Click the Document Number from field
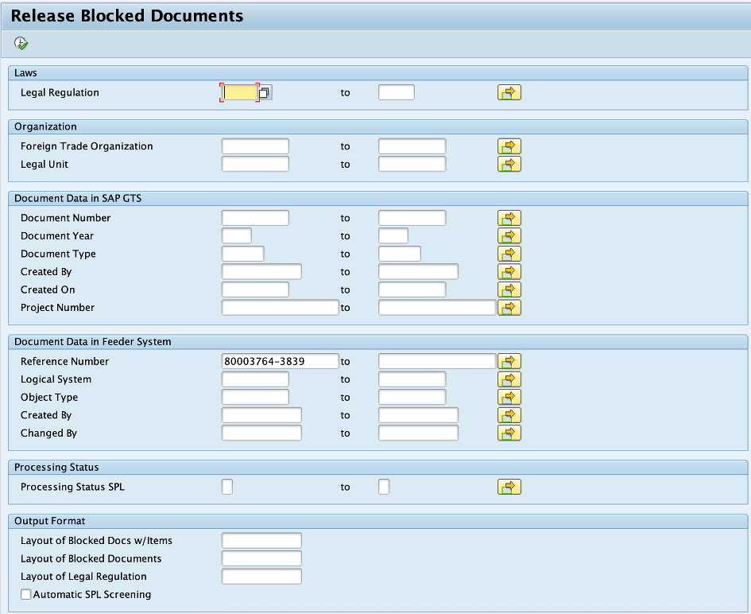This screenshot has width=751, height=614. (x=255, y=218)
